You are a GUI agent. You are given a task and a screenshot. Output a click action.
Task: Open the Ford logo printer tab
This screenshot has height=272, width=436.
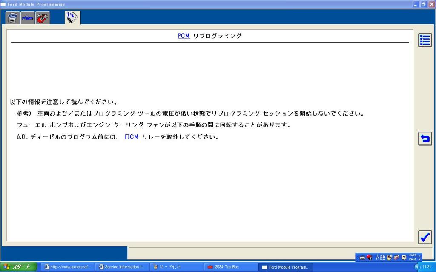coord(12,18)
